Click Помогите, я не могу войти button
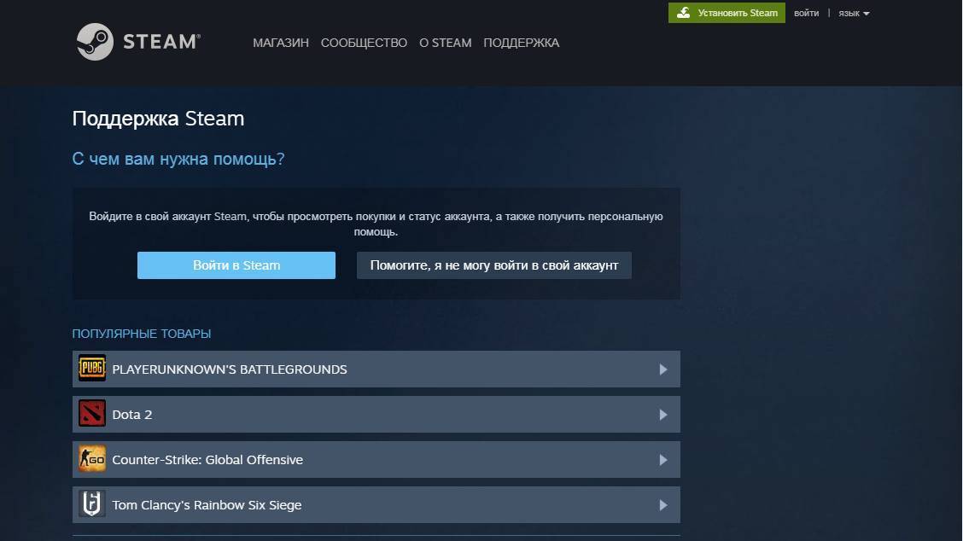Viewport: 963px width, 541px height. click(x=493, y=265)
